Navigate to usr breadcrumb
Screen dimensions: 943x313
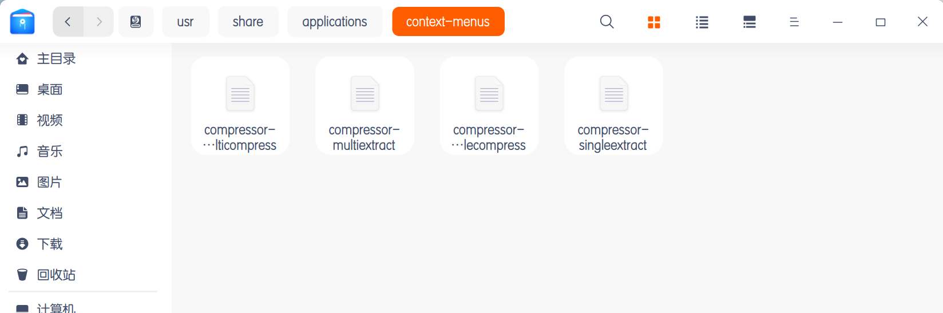(x=185, y=22)
